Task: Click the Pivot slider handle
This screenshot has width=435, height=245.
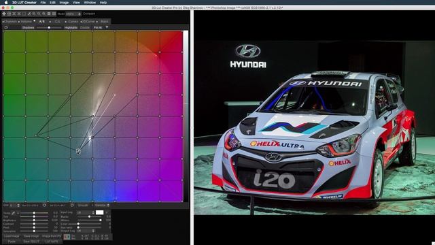Action: click(34, 227)
